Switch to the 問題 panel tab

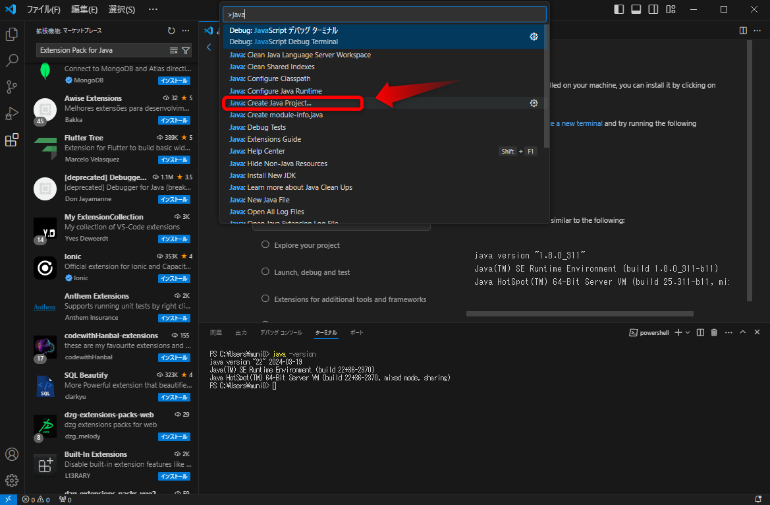click(216, 333)
